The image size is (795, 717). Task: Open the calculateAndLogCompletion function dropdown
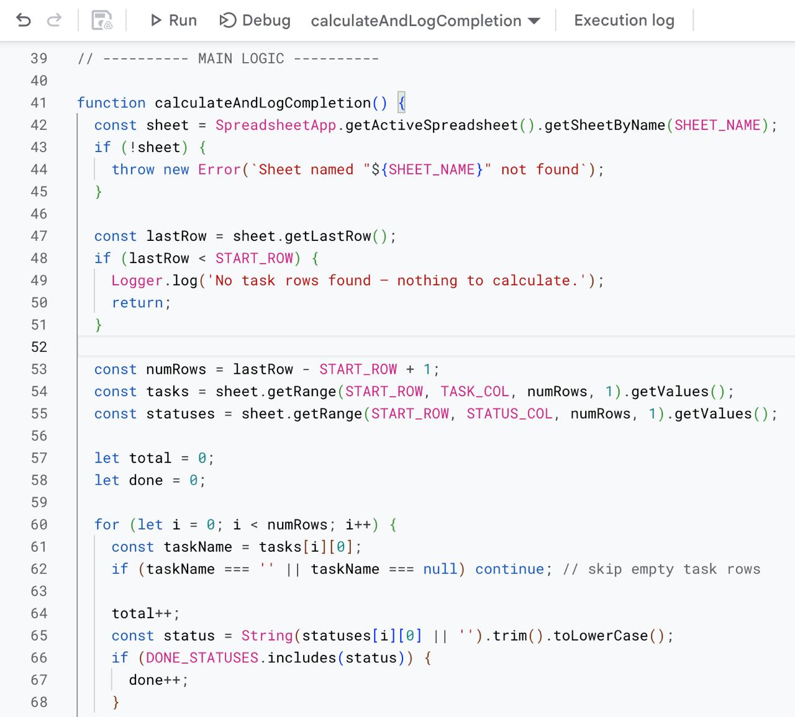(x=425, y=20)
